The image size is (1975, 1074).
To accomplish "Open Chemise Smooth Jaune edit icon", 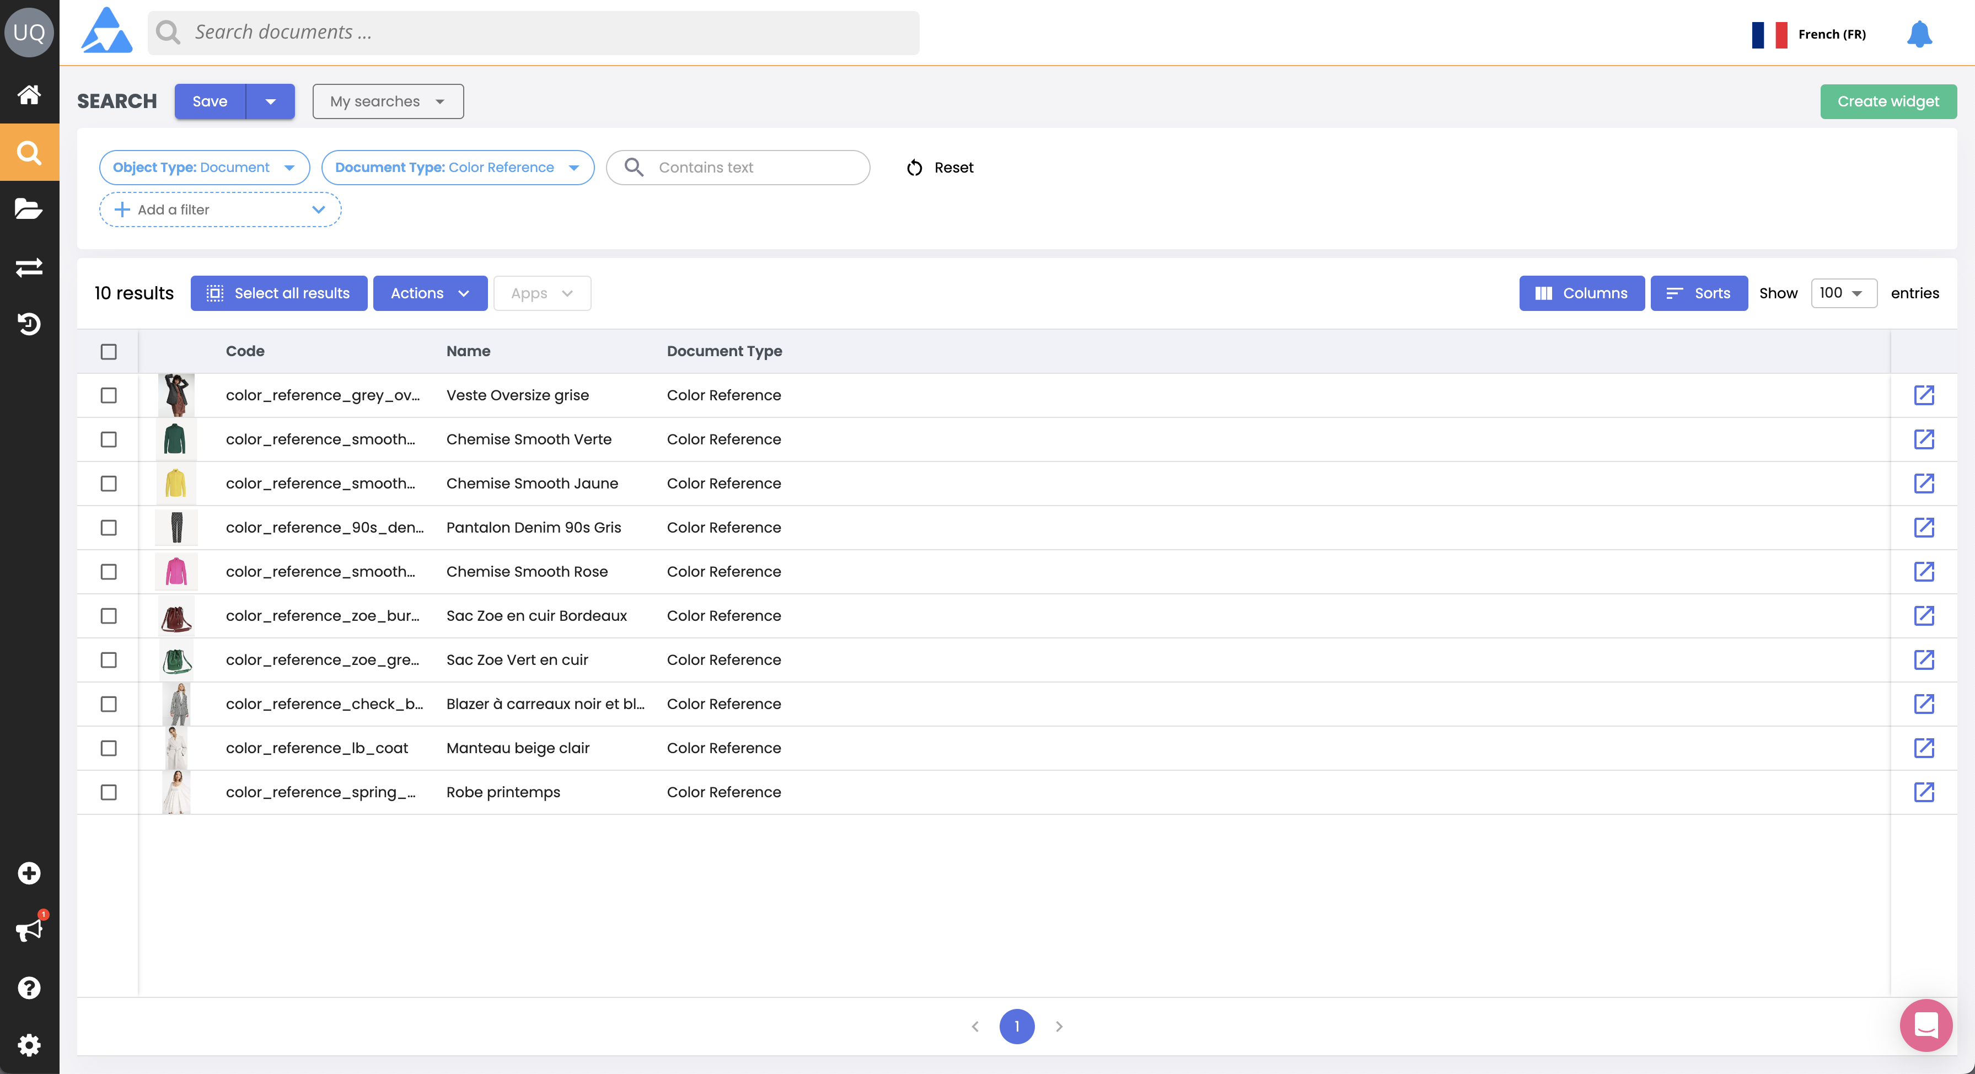I will pyautogui.click(x=1924, y=483).
